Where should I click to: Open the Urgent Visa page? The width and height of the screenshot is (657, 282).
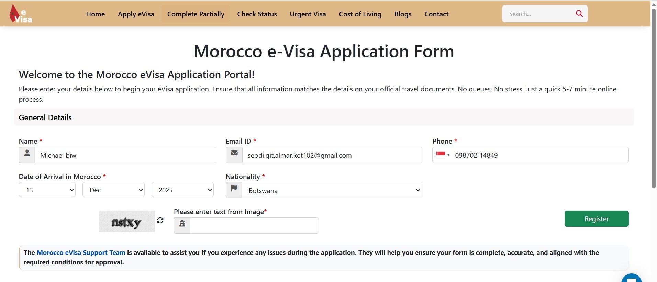point(308,14)
